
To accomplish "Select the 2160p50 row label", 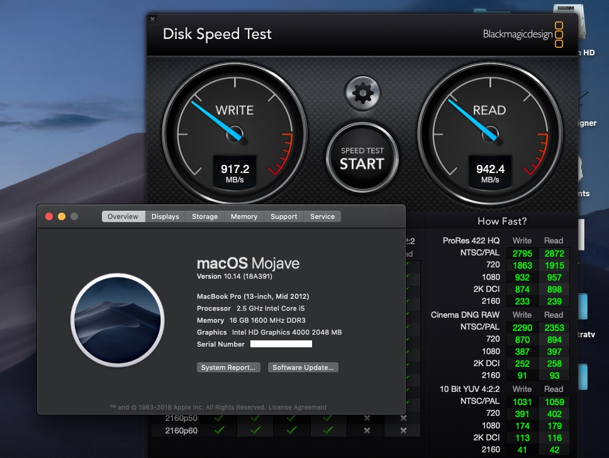I will (x=181, y=418).
